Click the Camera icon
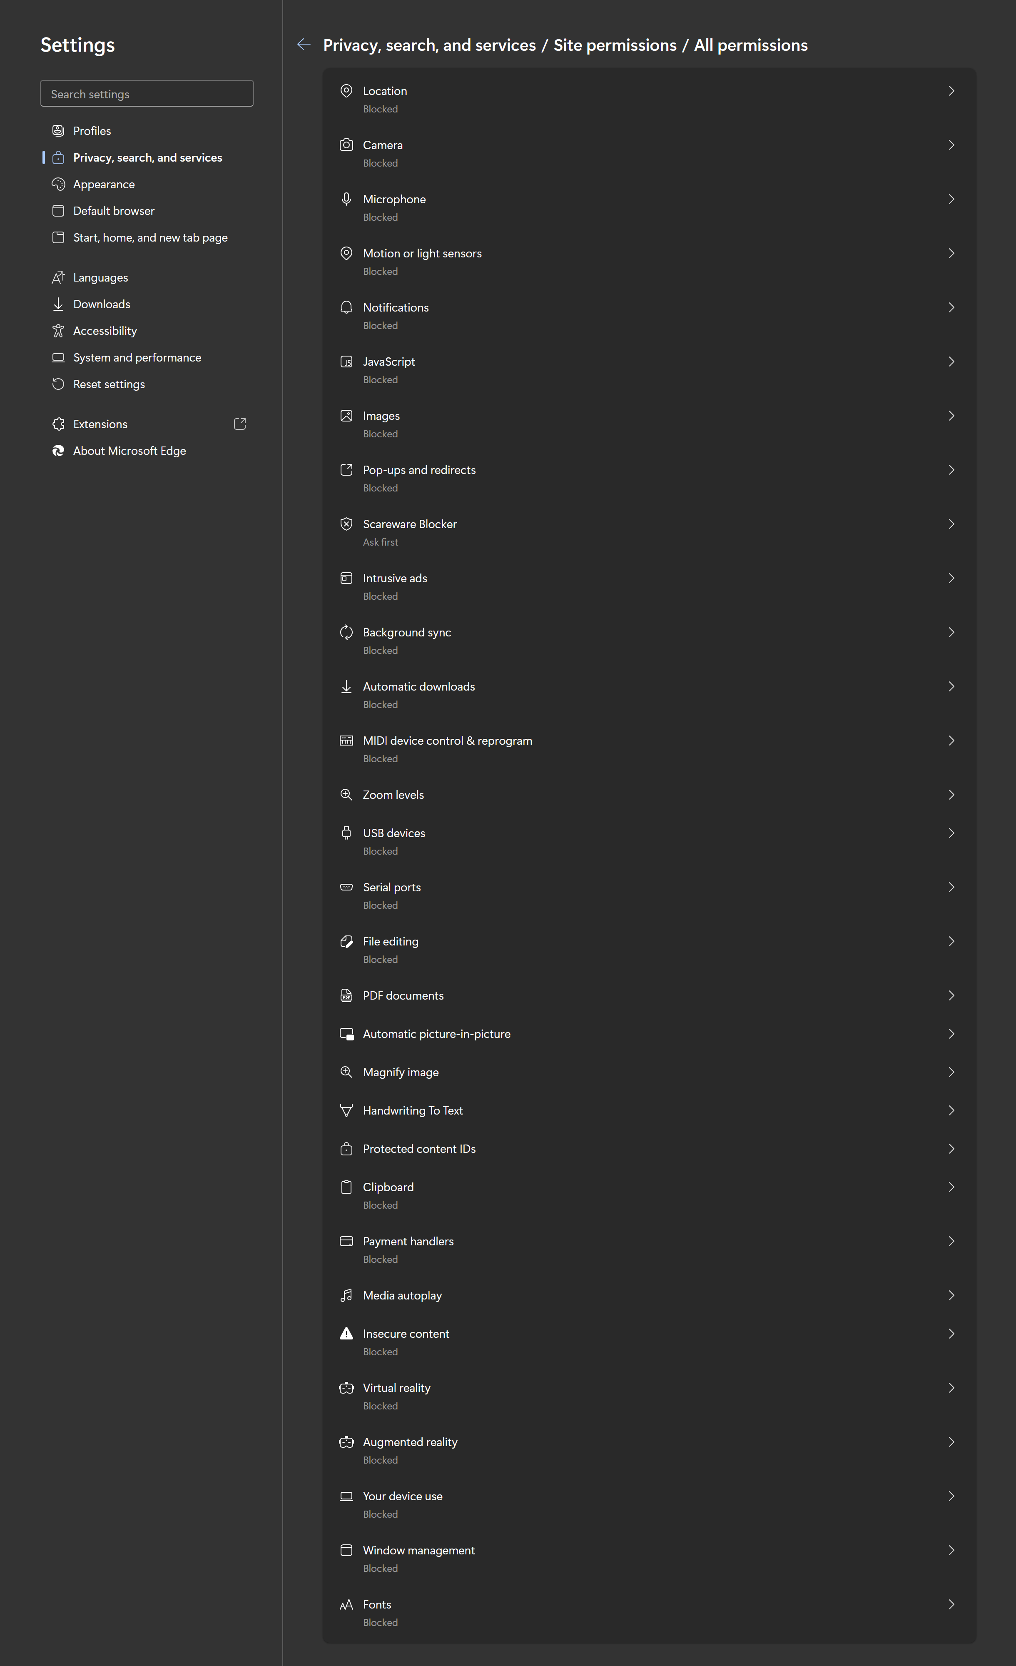The height and width of the screenshot is (1666, 1016). pyautogui.click(x=346, y=145)
